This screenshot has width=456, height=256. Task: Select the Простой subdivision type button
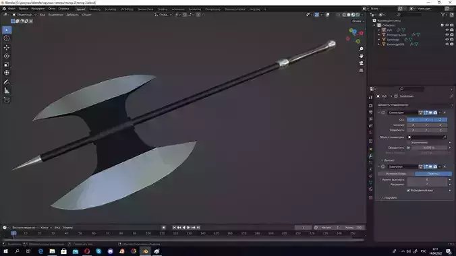[433, 174]
